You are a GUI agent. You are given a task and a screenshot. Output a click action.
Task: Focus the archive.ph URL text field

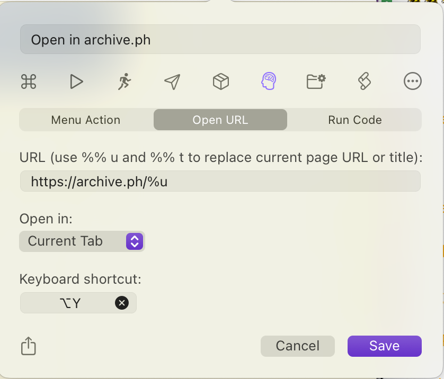220,182
